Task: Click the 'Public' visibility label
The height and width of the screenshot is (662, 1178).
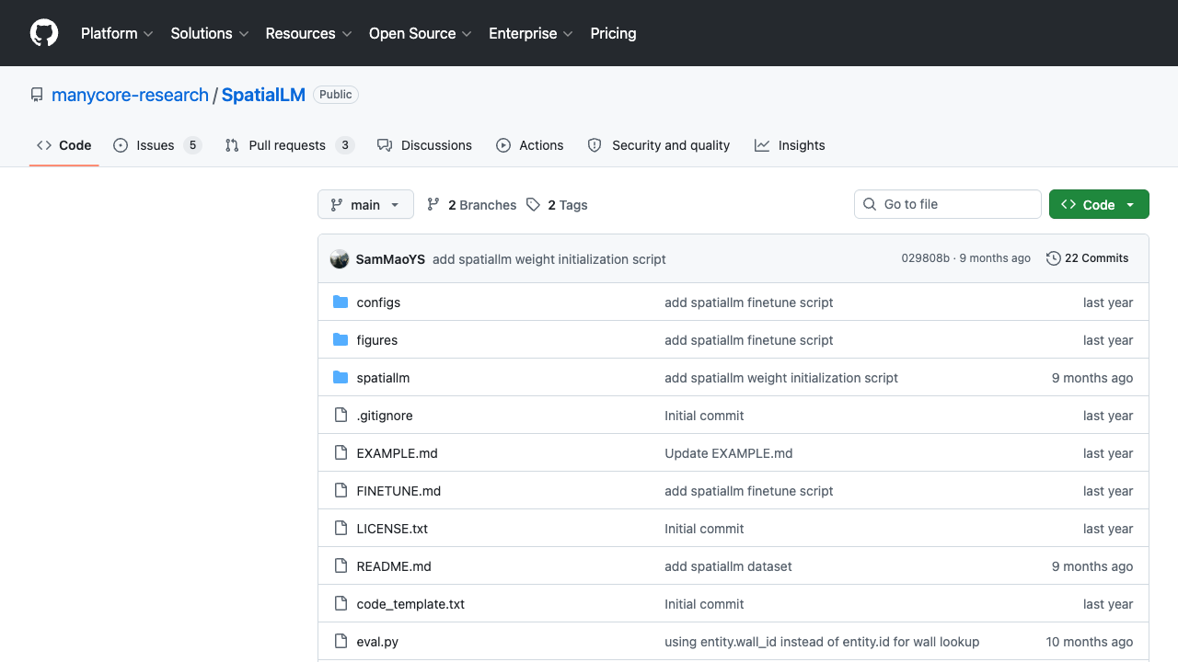Action: click(336, 95)
